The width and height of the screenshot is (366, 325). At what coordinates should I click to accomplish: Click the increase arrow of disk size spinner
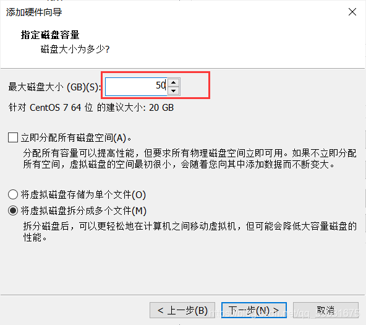pos(174,82)
